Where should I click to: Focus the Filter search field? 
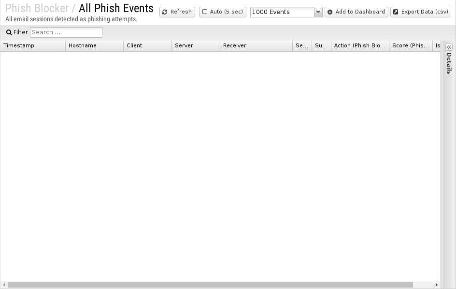point(66,32)
